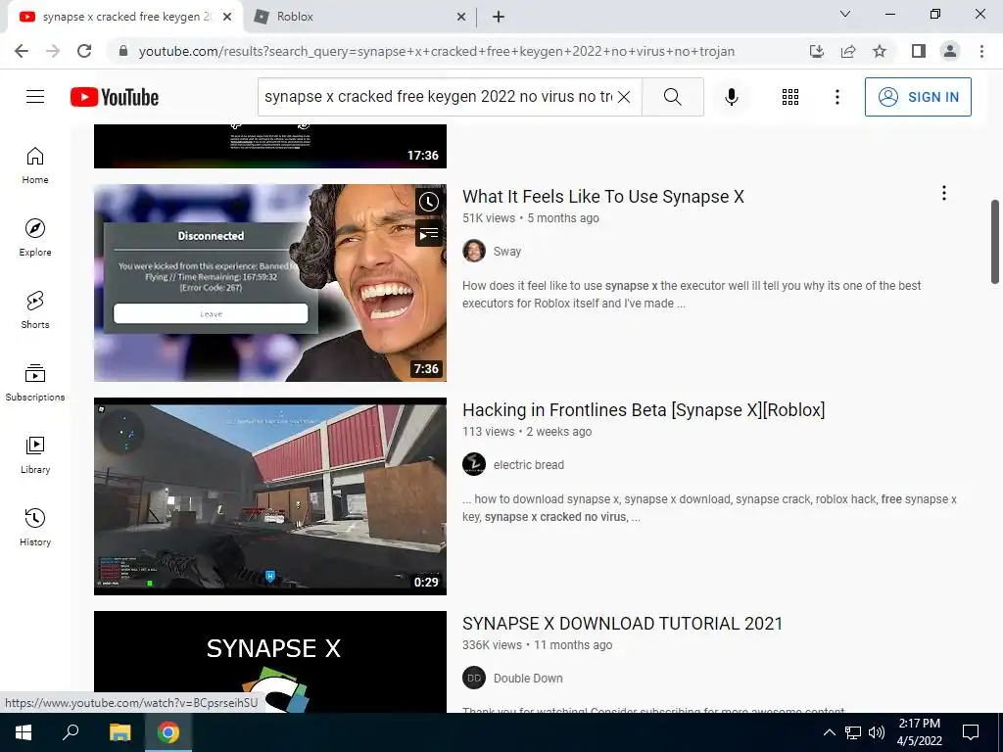Click the page vertical scrollbar thumb
Image resolution: width=1003 pixels, height=752 pixels.
pos(995,242)
